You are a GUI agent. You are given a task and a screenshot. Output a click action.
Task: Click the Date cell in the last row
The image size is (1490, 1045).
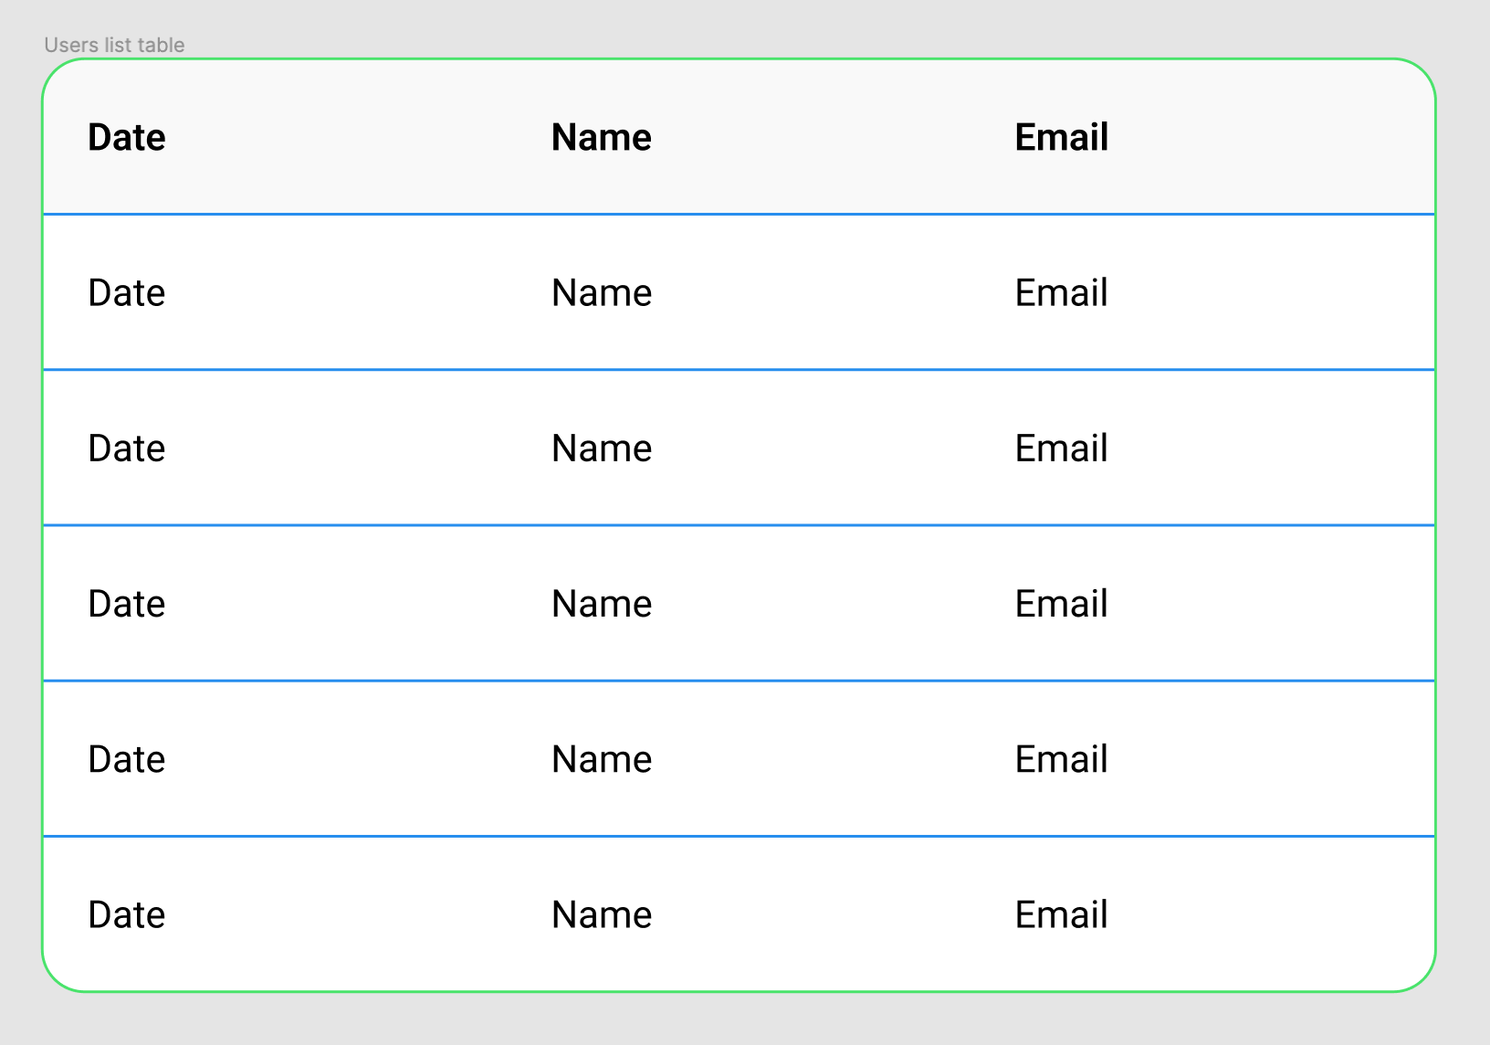[x=126, y=914]
